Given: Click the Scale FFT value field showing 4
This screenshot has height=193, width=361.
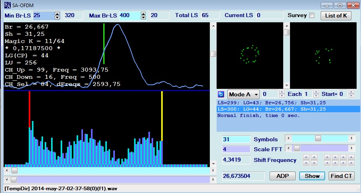Looking at the screenshot, I should (236, 149).
